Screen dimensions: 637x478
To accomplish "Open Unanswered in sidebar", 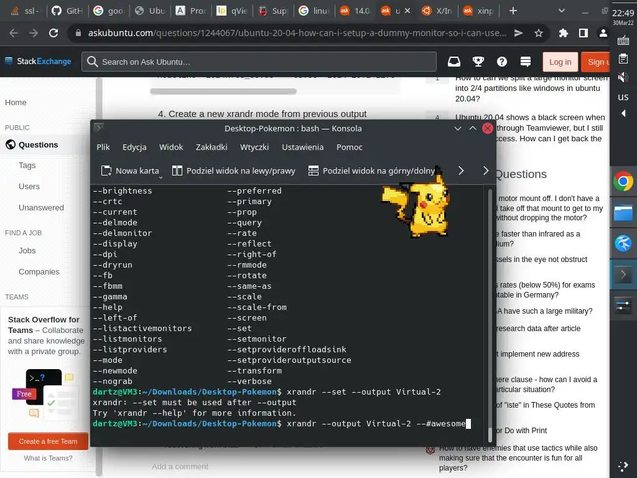I will click(41, 208).
